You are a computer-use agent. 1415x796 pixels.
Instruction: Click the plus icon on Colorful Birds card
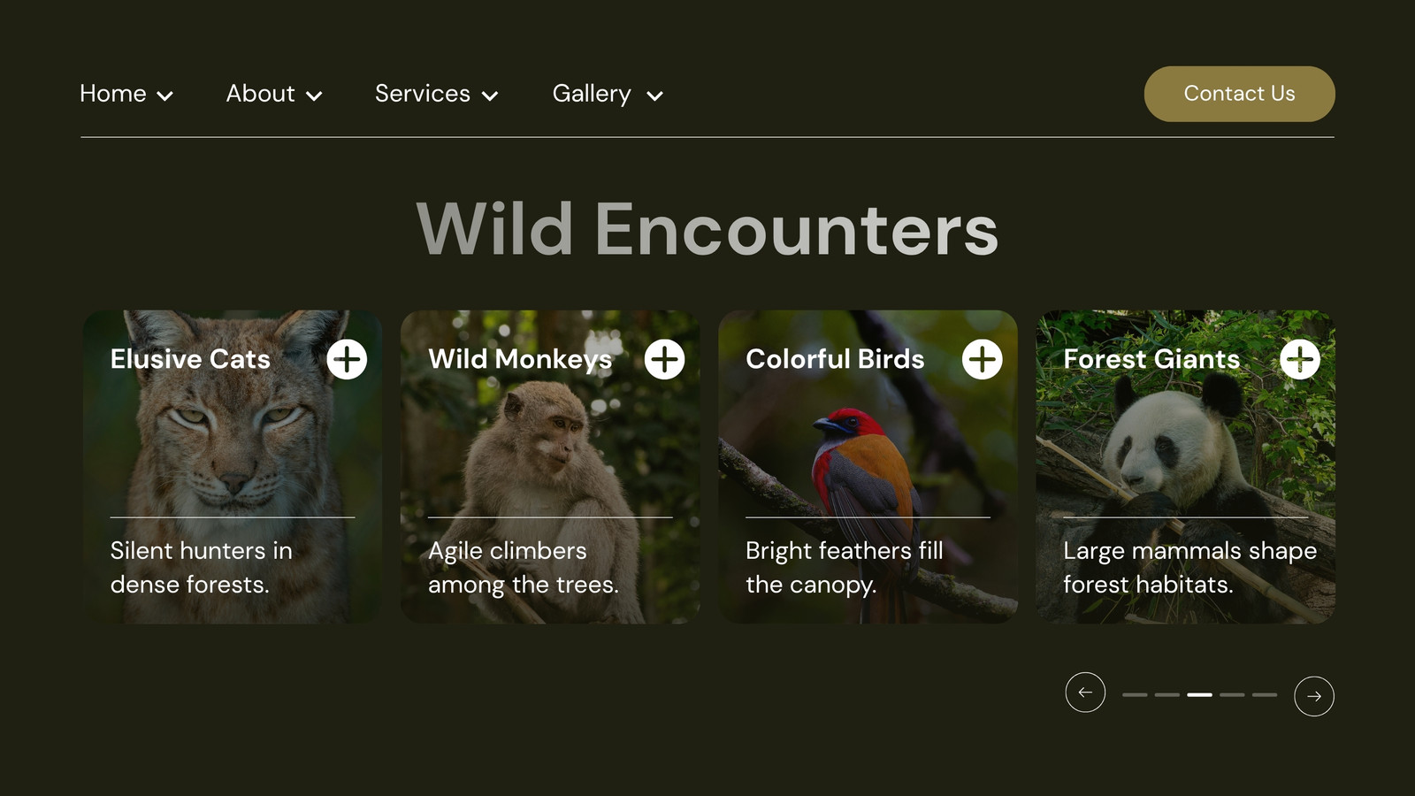pos(982,359)
